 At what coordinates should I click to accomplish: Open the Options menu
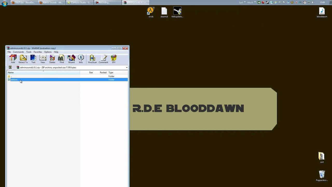coord(48,52)
